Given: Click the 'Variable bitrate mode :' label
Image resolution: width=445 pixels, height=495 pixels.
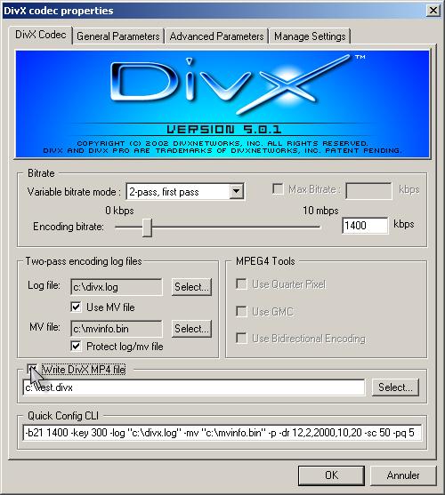Looking at the screenshot, I should [74, 192].
